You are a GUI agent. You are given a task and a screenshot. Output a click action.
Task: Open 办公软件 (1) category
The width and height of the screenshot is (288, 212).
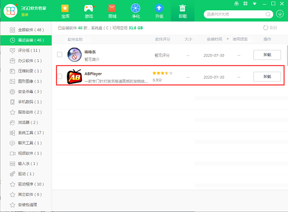coord(26,61)
